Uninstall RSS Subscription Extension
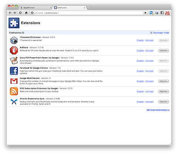 pyautogui.click(x=149, y=91)
